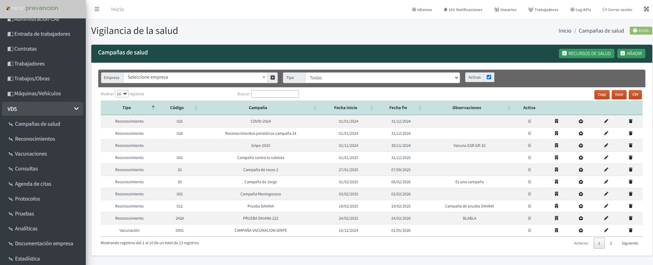Edit the COVID-2024 campaign with the pencil icon
Screen dimensions: 653x265
coord(606,121)
